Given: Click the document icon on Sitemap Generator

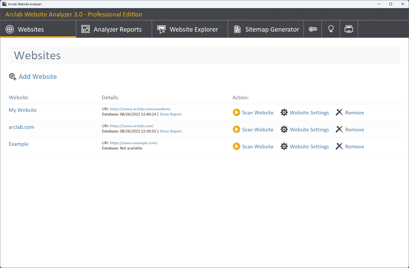Looking at the screenshot, I should (x=237, y=29).
